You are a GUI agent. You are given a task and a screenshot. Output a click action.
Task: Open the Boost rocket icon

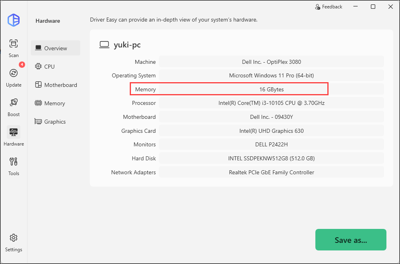(x=14, y=103)
